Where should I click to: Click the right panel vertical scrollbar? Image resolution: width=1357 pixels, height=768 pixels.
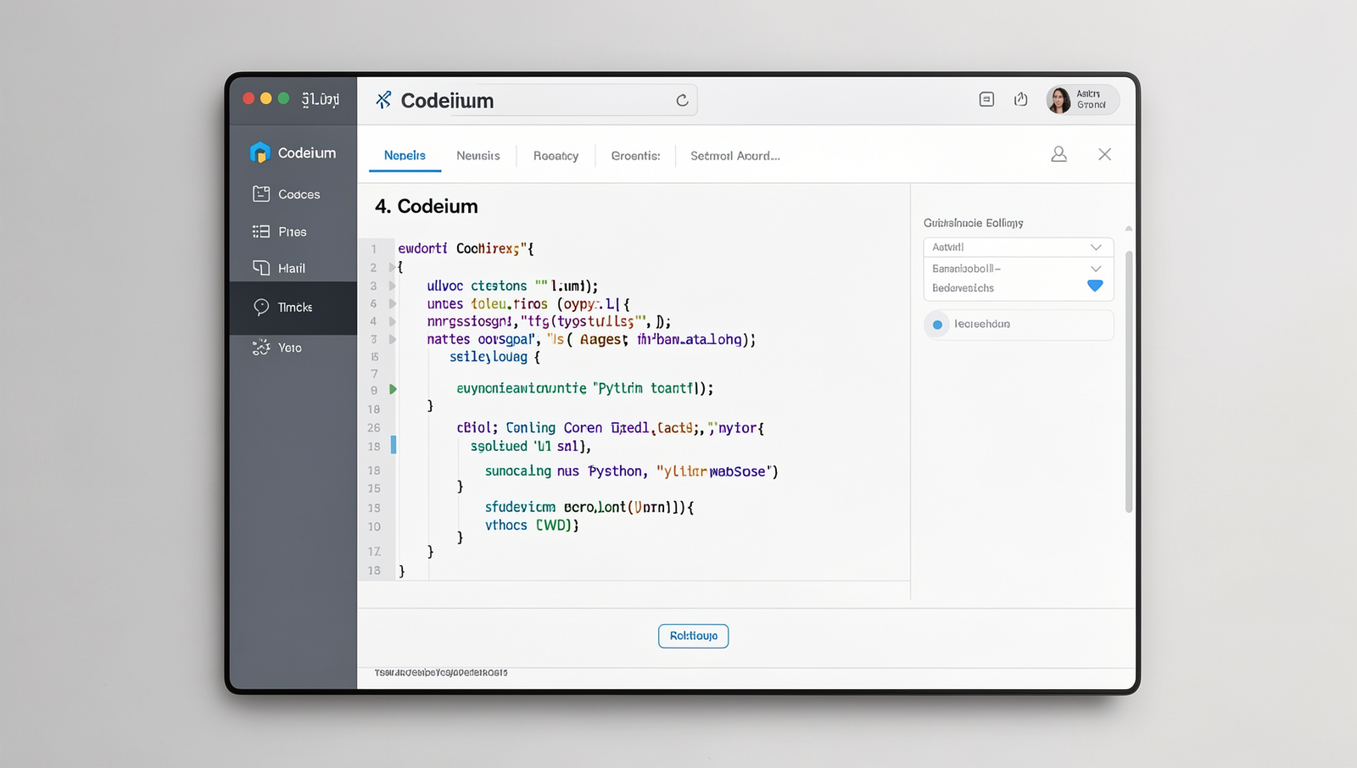tap(1129, 381)
